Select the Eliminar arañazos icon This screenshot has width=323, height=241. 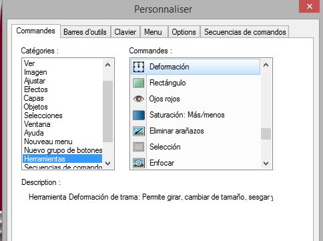pos(139,131)
